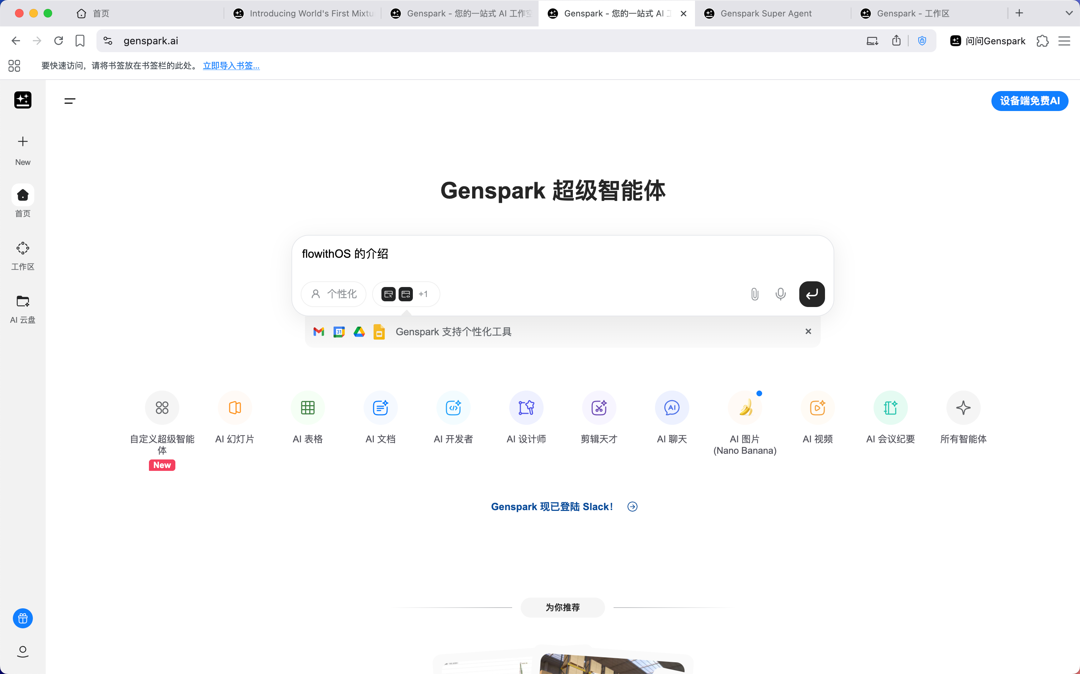Open the AI 幻灯片 agent
The image size is (1080, 674).
[235, 407]
